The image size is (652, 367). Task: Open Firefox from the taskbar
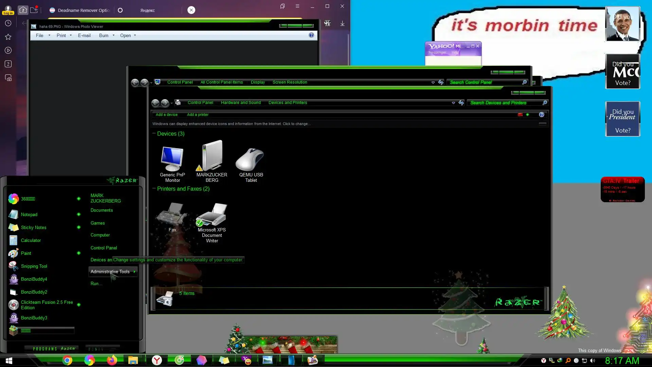click(x=112, y=360)
